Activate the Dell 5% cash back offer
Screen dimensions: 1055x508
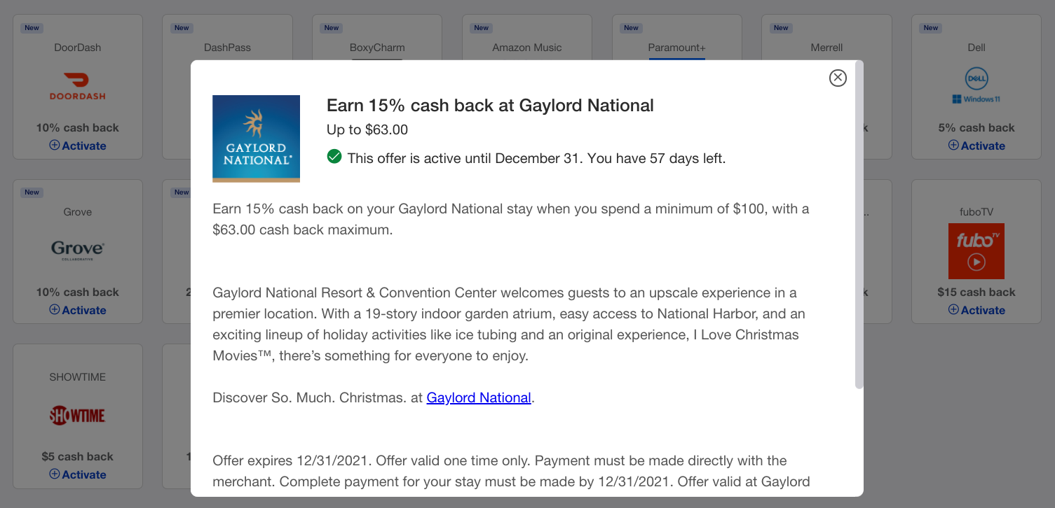[x=976, y=146]
